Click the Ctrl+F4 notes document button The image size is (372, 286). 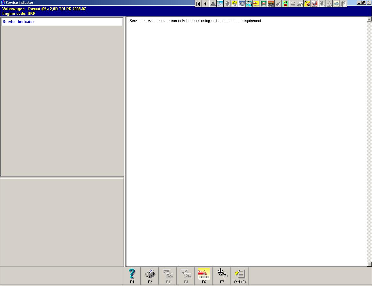240,276
